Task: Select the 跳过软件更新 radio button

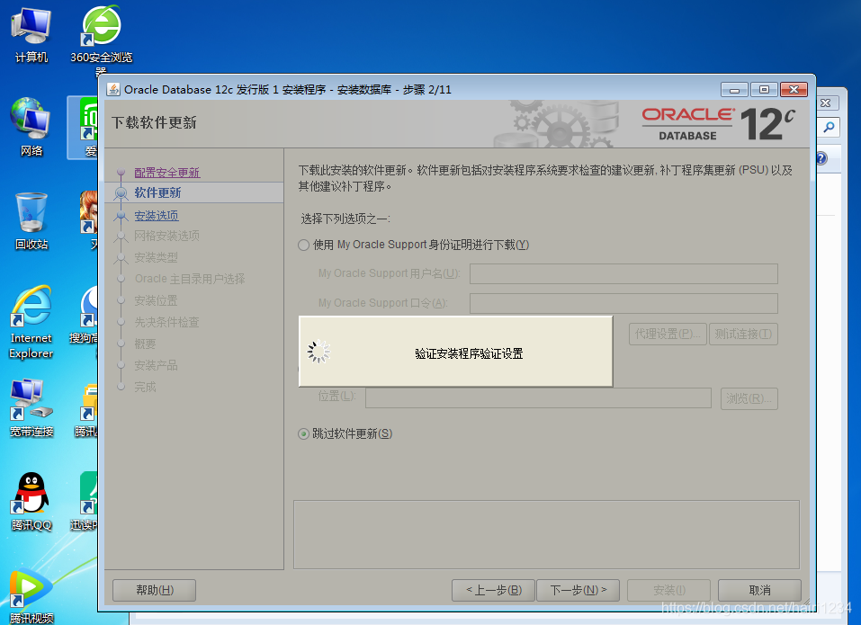Action: [x=304, y=434]
